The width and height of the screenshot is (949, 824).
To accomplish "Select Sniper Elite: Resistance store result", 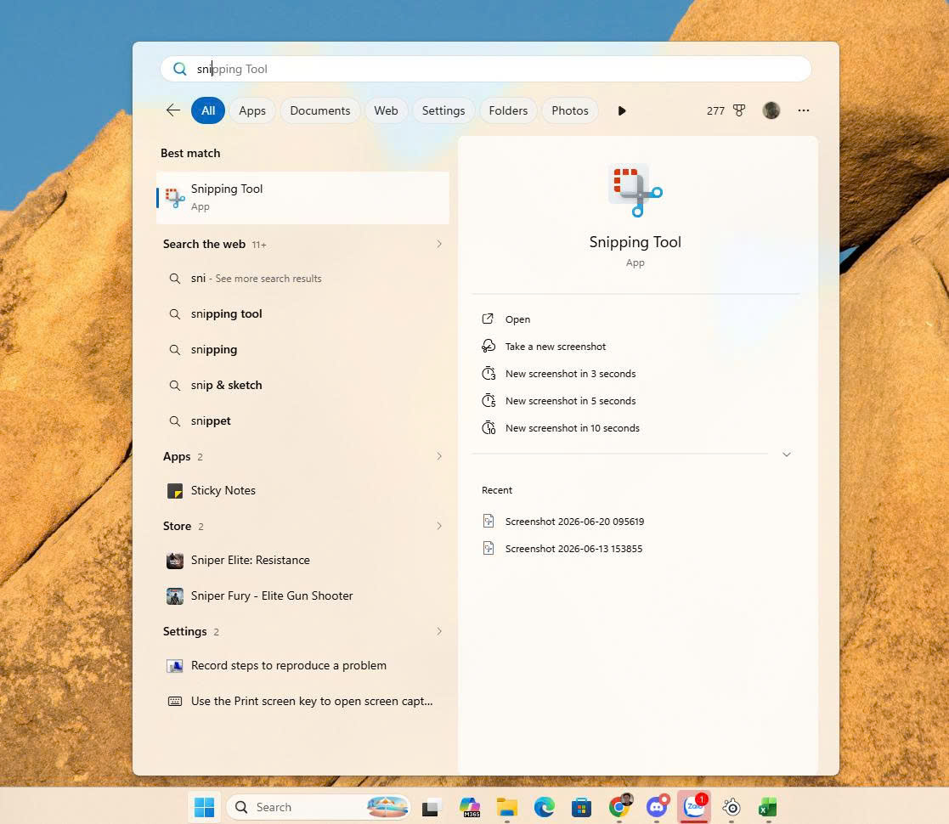I will pos(302,560).
